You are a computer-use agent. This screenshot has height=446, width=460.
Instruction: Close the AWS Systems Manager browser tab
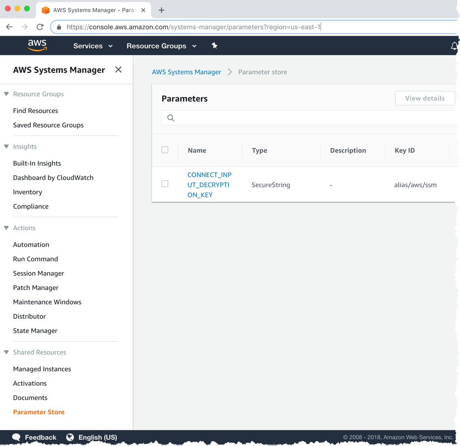pos(143,10)
